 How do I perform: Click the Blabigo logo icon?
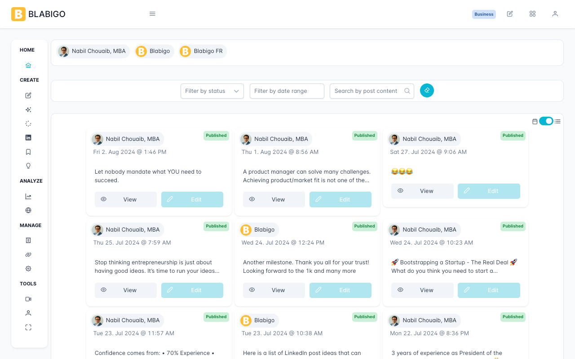[18, 14]
